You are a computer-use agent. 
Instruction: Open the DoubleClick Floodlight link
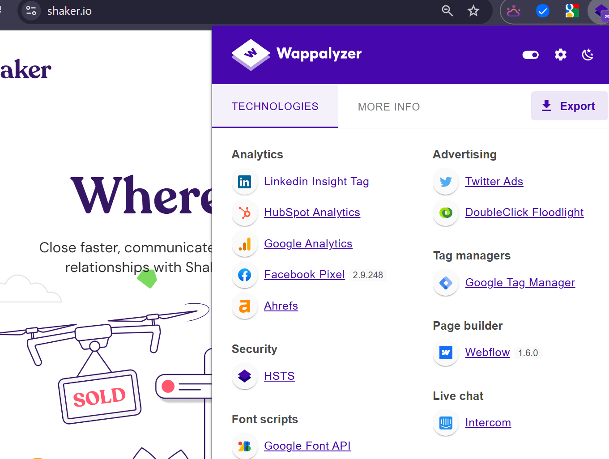click(524, 212)
